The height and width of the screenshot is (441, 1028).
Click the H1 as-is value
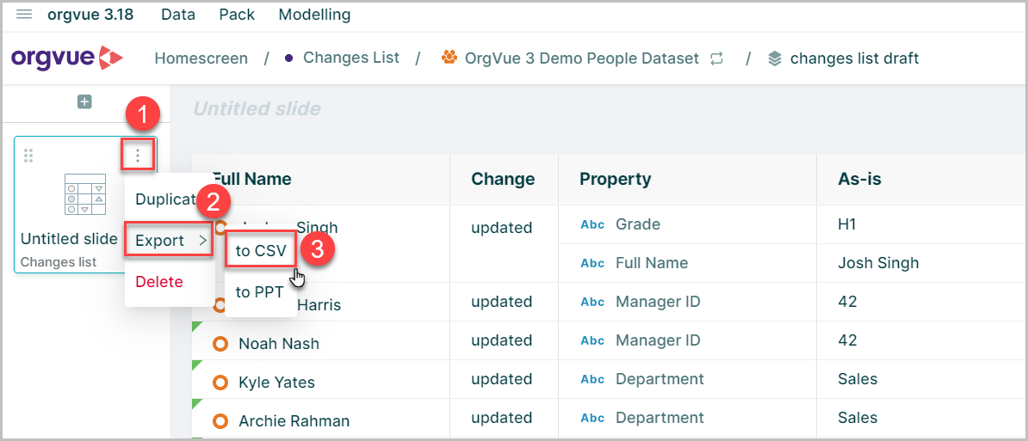point(847,224)
